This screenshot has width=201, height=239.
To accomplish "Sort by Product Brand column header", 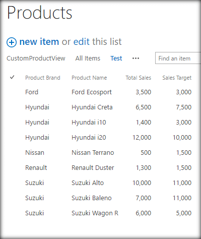I will pos(43,78).
